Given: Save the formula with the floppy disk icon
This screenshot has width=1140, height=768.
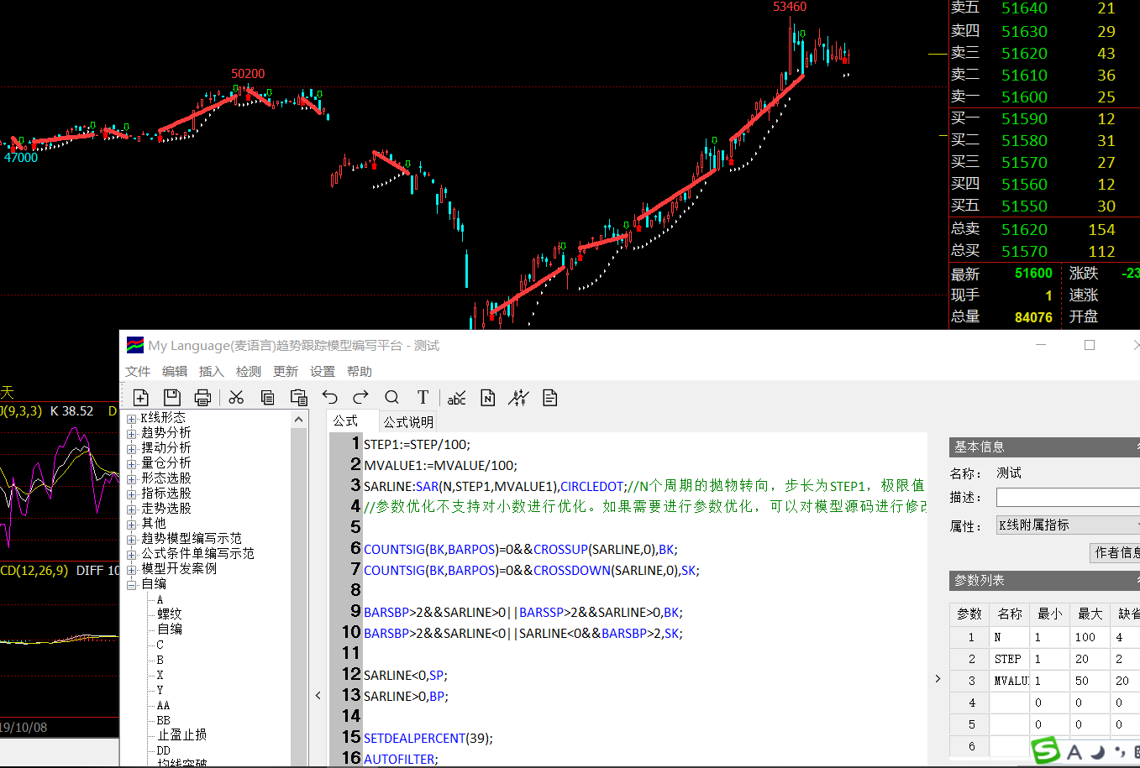Looking at the screenshot, I should coord(172,398).
